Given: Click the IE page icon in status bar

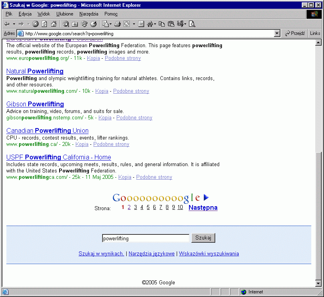Looking at the screenshot, I should click(x=6, y=292).
